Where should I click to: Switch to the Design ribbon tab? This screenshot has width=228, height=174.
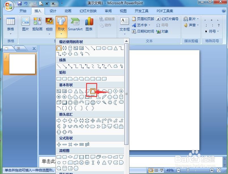point(53,11)
